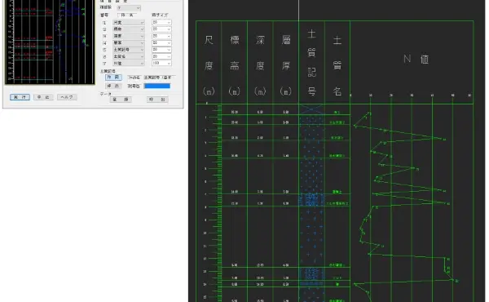Open help with the ヘルプ button
This screenshot has width=489, height=302.
click(67, 97)
